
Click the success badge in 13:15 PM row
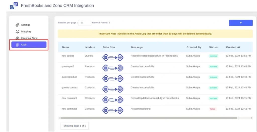(213, 98)
